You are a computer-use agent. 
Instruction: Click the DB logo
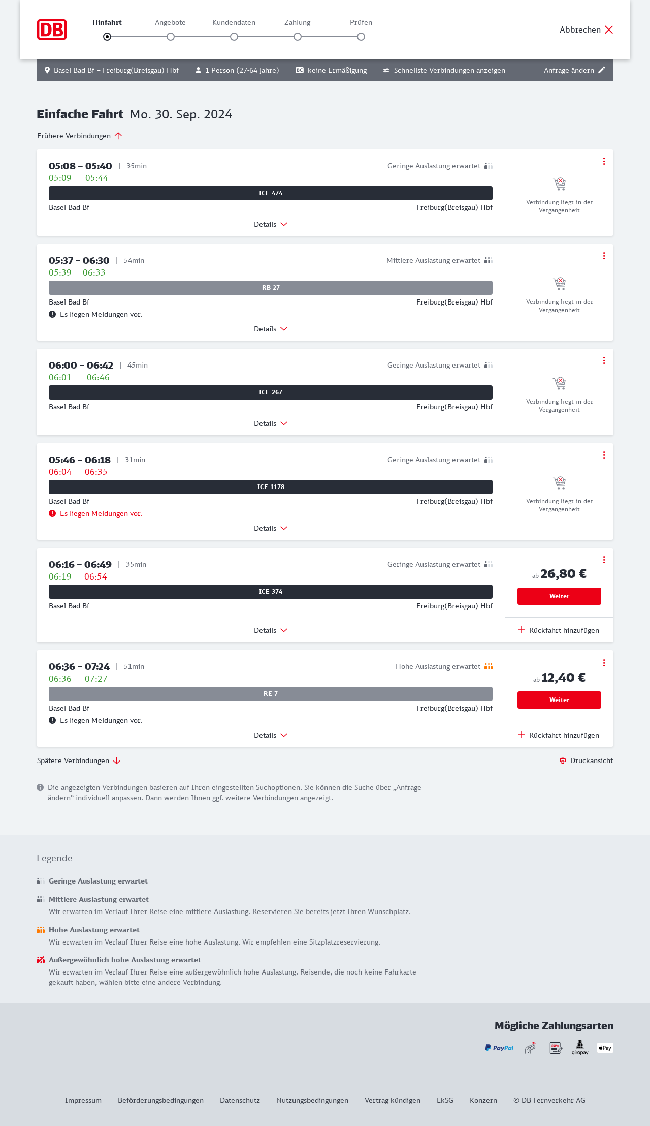[x=52, y=29]
